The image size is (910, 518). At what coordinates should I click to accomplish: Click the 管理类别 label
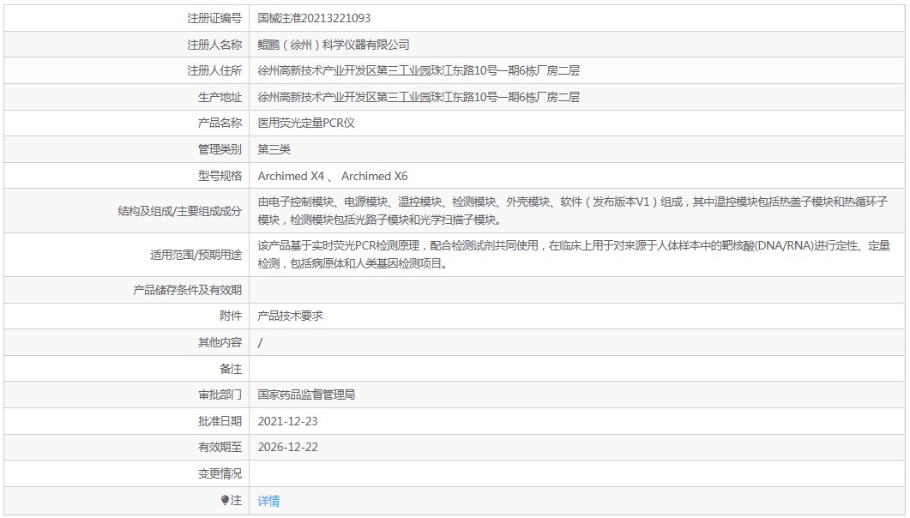coord(220,150)
